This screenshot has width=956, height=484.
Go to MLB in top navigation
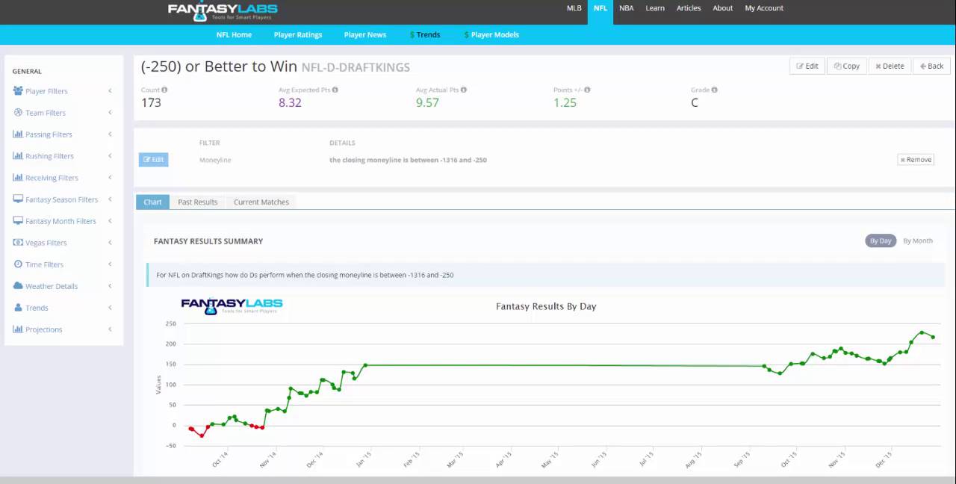pos(574,8)
